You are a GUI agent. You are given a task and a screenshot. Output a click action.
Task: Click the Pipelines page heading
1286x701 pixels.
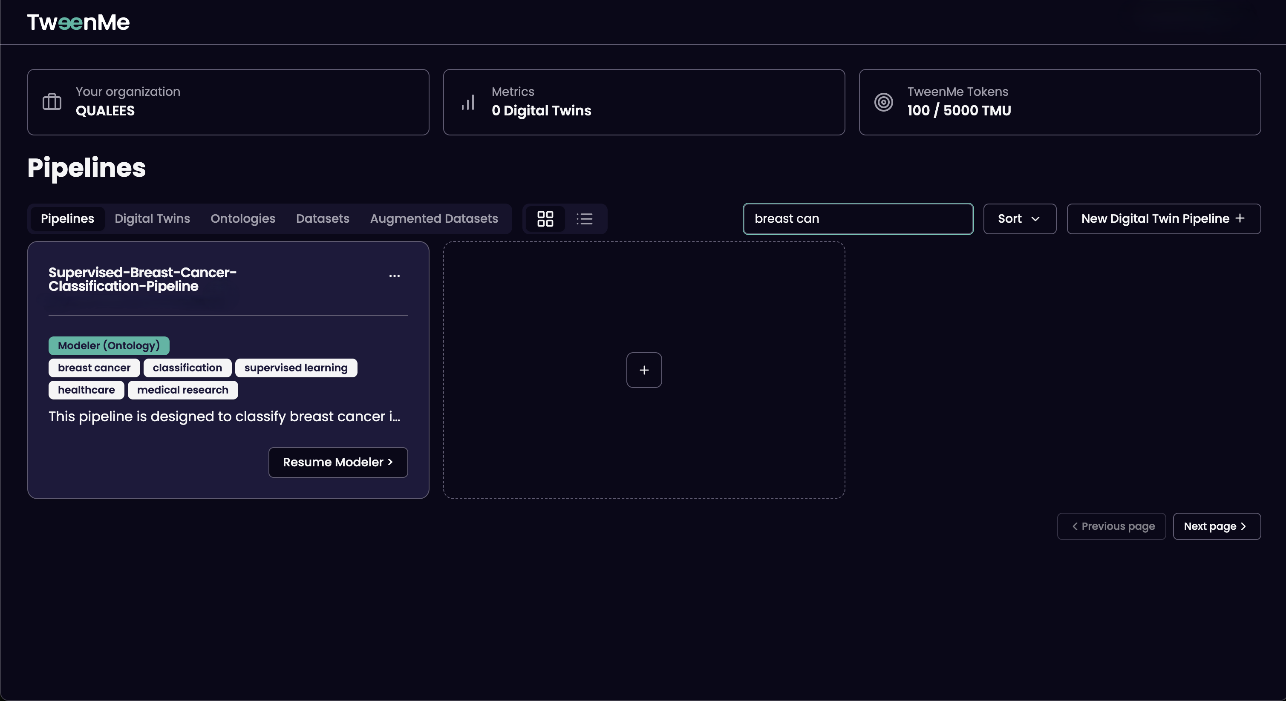[x=87, y=168]
